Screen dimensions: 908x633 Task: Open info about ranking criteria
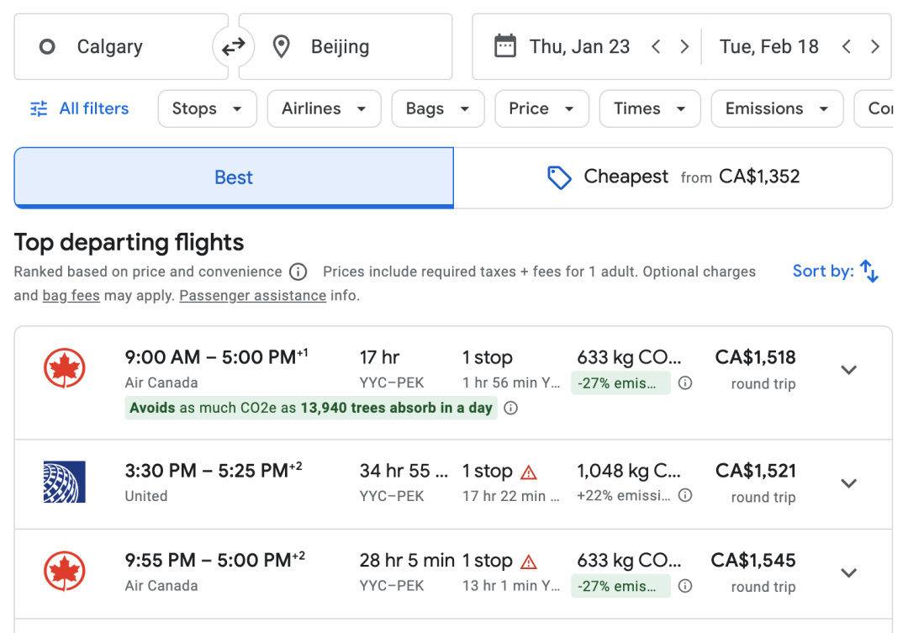click(298, 272)
